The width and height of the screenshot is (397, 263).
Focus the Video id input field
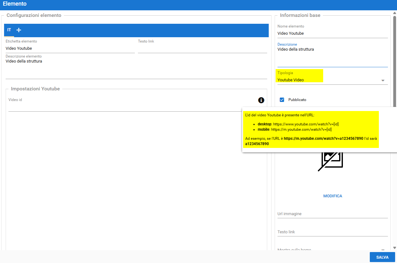131,107
